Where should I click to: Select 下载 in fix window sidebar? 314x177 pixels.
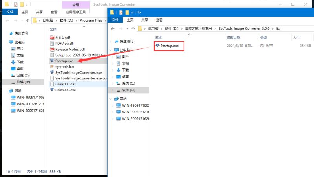[x=125, y=70]
